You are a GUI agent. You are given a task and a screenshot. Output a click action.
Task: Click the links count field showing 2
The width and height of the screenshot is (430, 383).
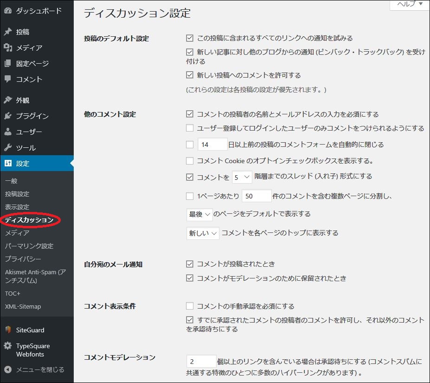pyautogui.click(x=201, y=361)
